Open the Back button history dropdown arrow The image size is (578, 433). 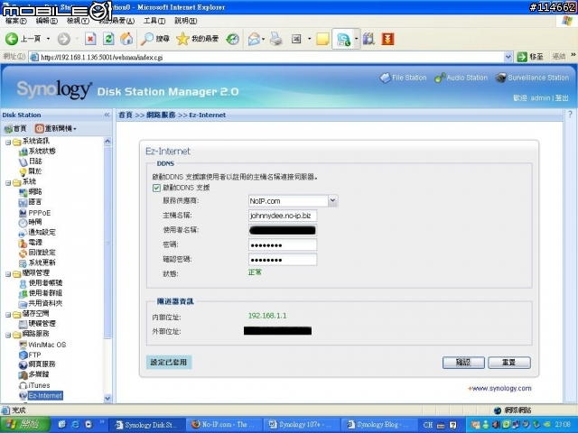click(48, 39)
